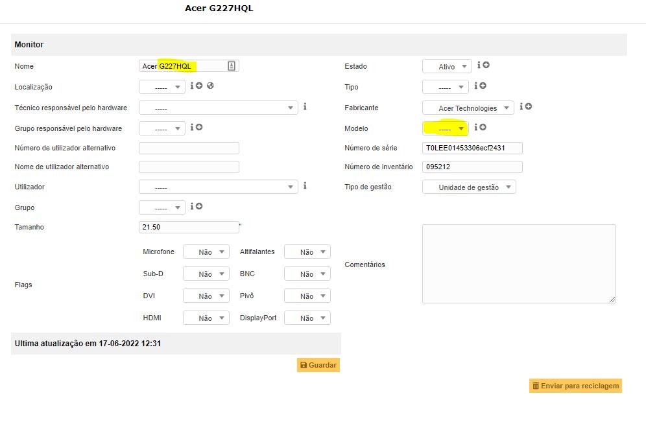Focus the Número de série field
This screenshot has height=424, width=646.
point(473,148)
